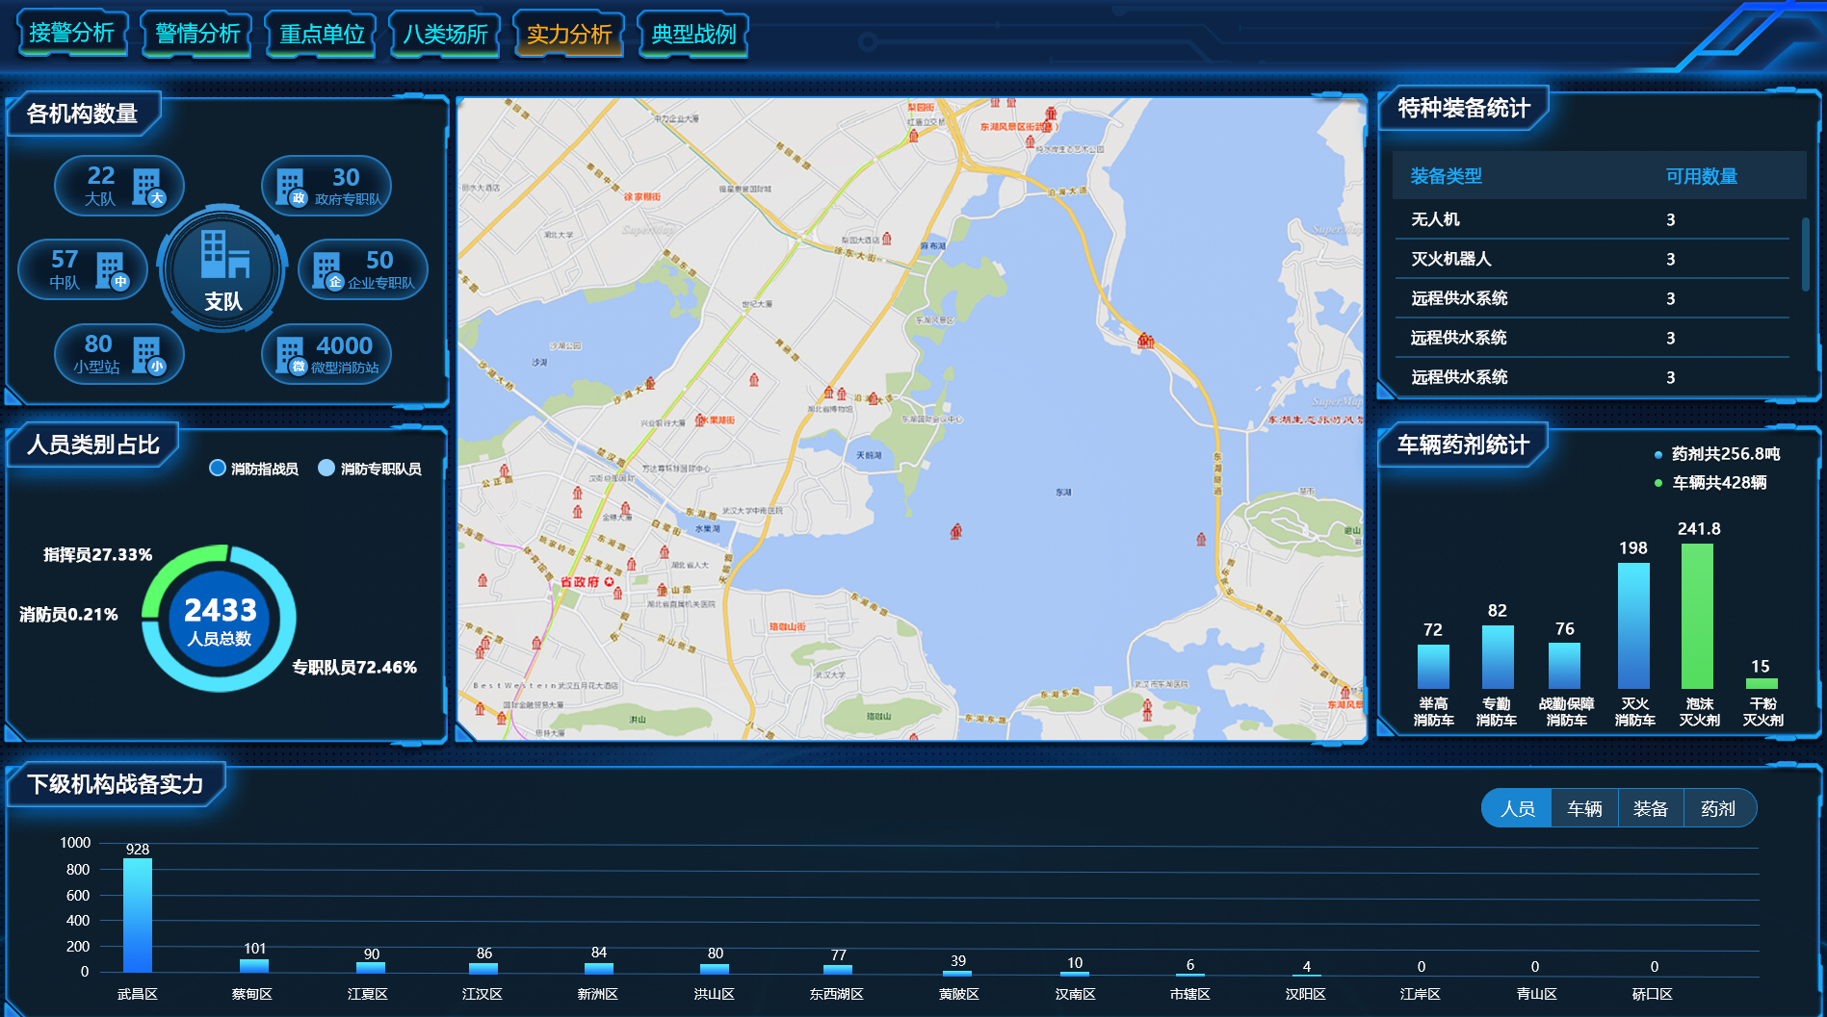Click the 专职队员72.46% donut segment label
This screenshot has height=1017, width=1827.
point(354,667)
